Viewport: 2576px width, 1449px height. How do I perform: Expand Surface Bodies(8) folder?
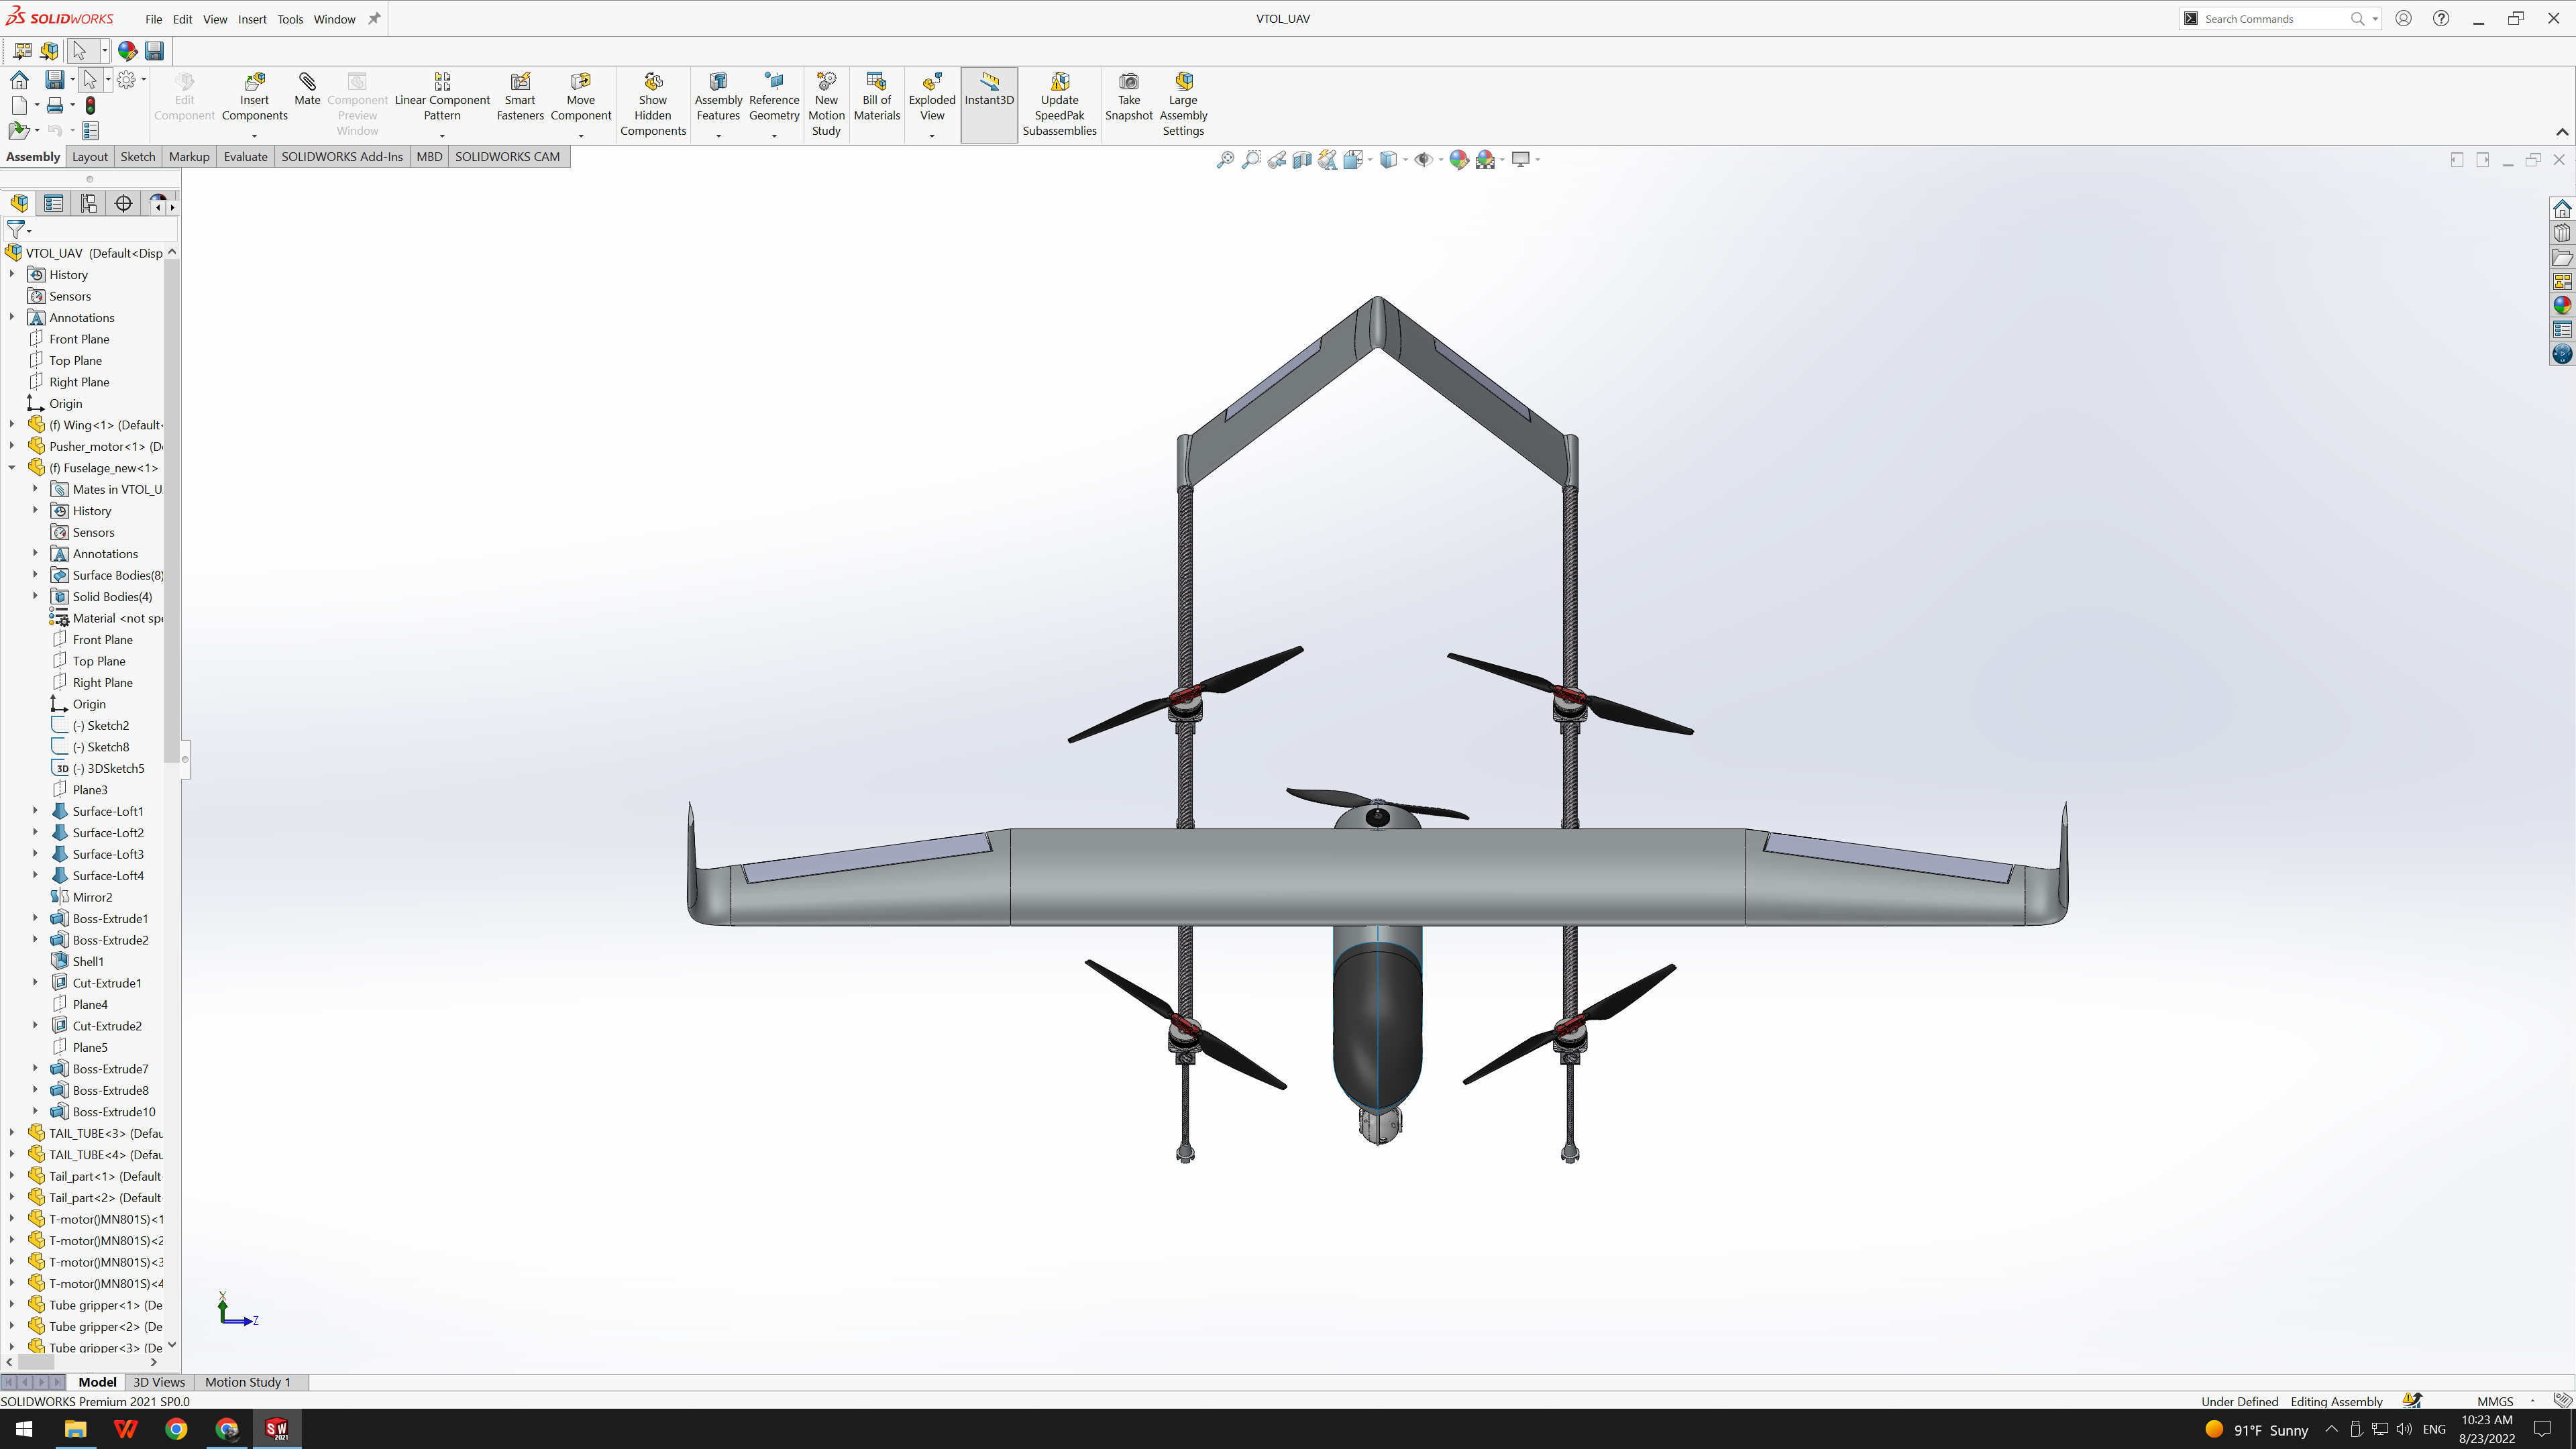click(35, 575)
